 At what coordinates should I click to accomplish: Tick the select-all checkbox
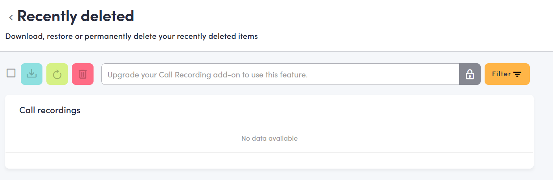(x=11, y=73)
